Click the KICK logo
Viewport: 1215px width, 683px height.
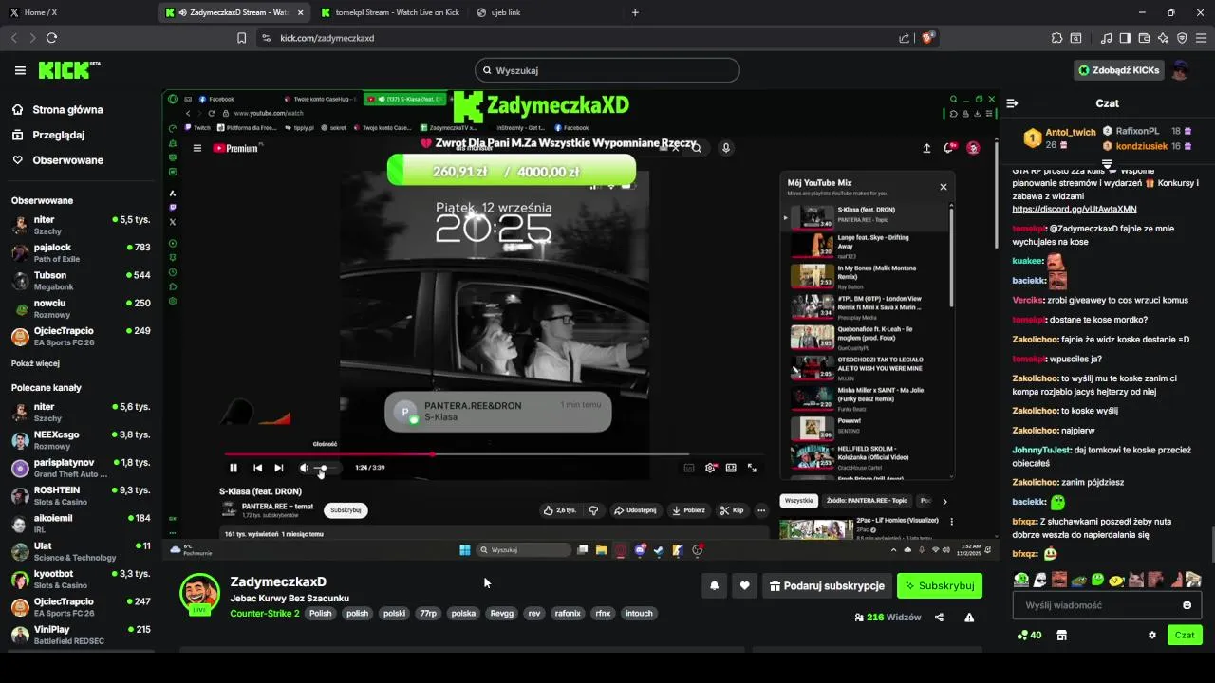[68, 69]
